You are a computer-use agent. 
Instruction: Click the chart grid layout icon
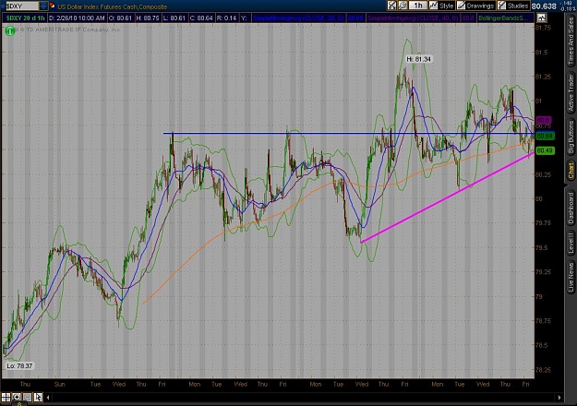[6, 397]
